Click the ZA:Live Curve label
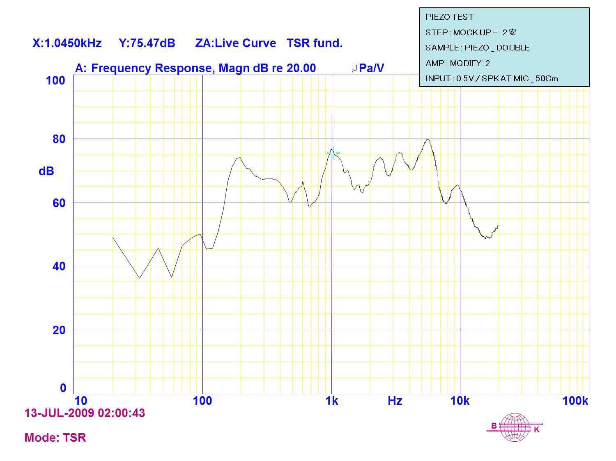This screenshot has width=616, height=461. (x=236, y=43)
